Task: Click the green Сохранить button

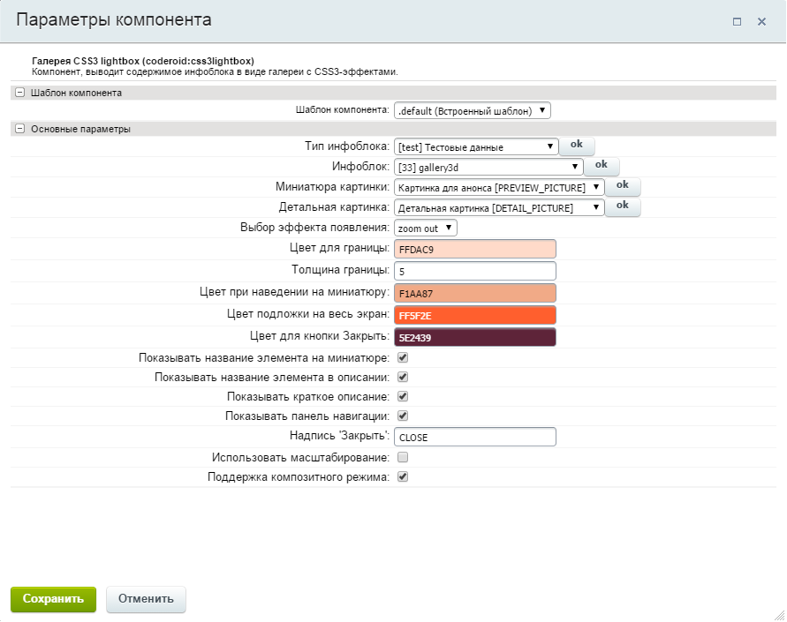Action: coord(53,599)
